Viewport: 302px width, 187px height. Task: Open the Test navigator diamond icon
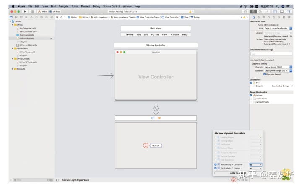(x=36, y=17)
